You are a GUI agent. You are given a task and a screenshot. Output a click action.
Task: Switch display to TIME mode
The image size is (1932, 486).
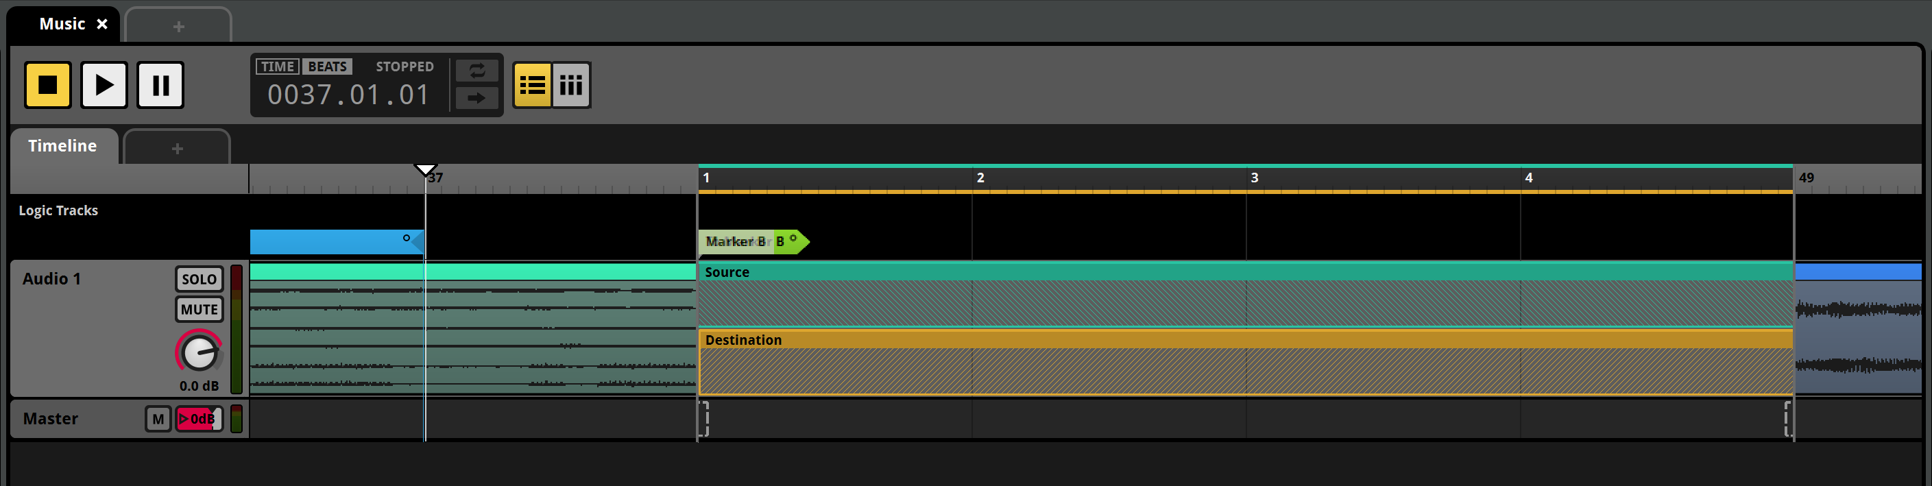point(278,66)
